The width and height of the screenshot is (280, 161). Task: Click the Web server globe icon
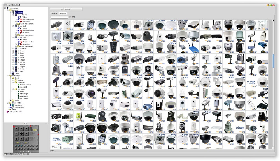pyautogui.click(x=13, y=105)
